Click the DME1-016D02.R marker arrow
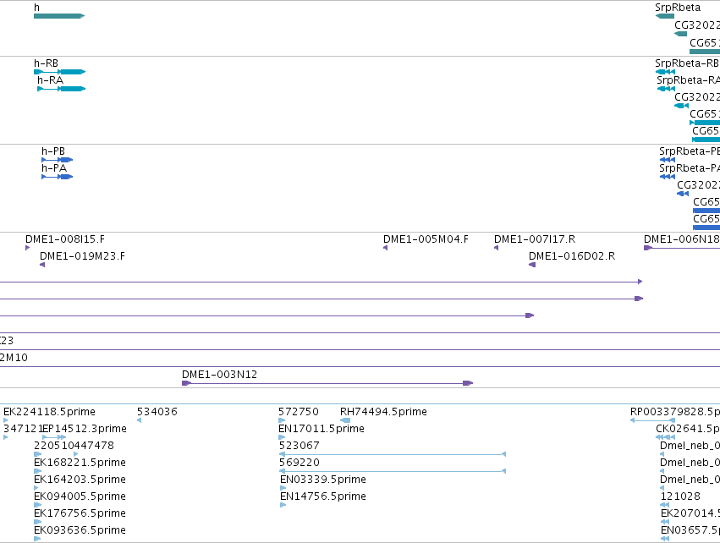Image resolution: width=720 pixels, height=543 pixels. (x=532, y=265)
